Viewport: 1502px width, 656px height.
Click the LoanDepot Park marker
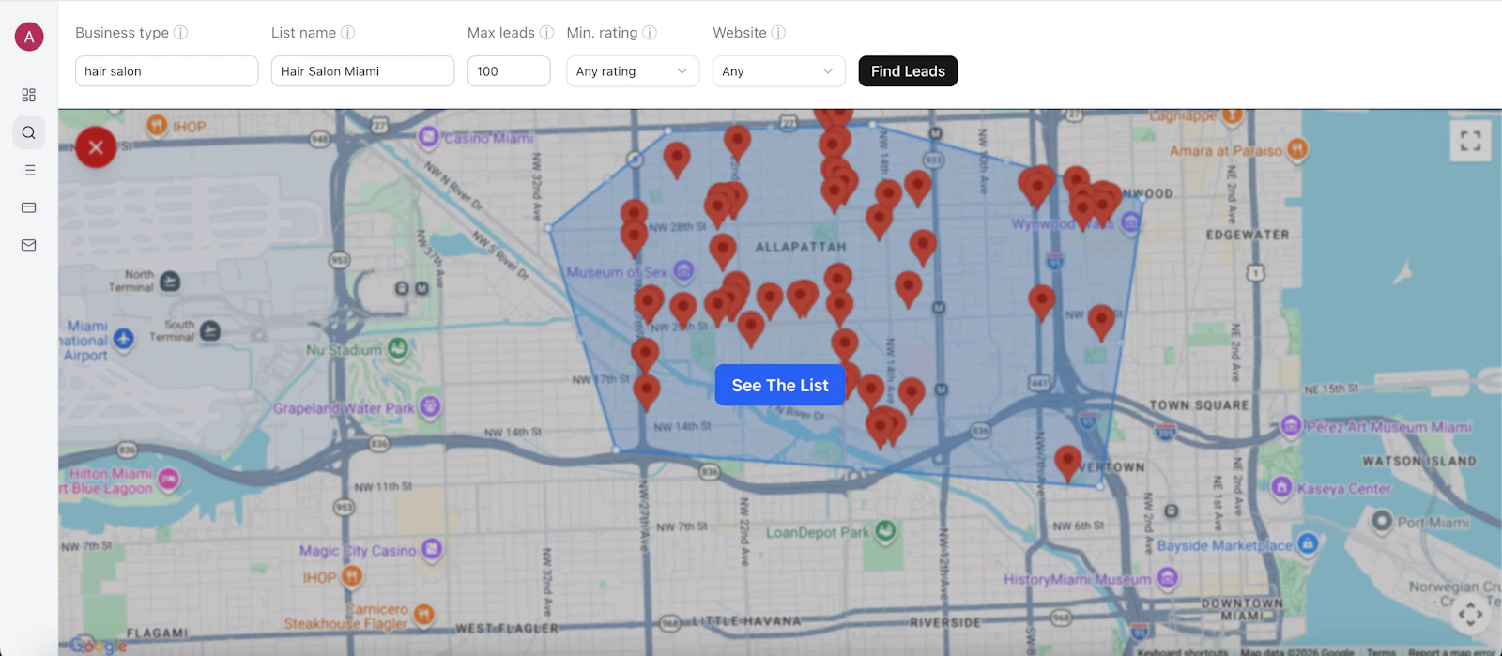pyautogui.click(x=885, y=532)
